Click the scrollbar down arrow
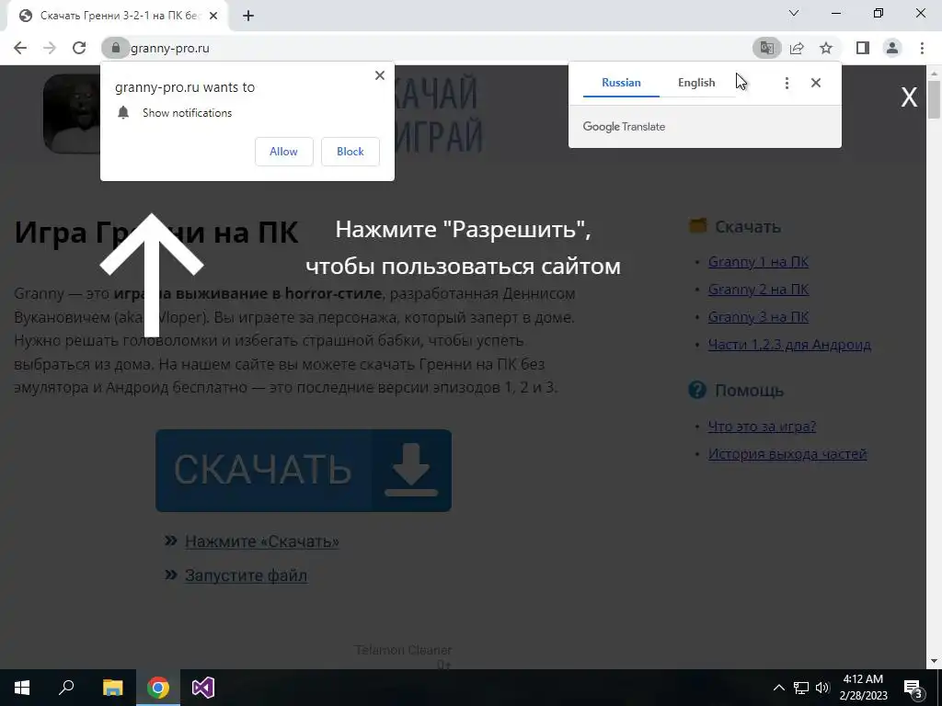The height and width of the screenshot is (706, 942). coord(934,661)
